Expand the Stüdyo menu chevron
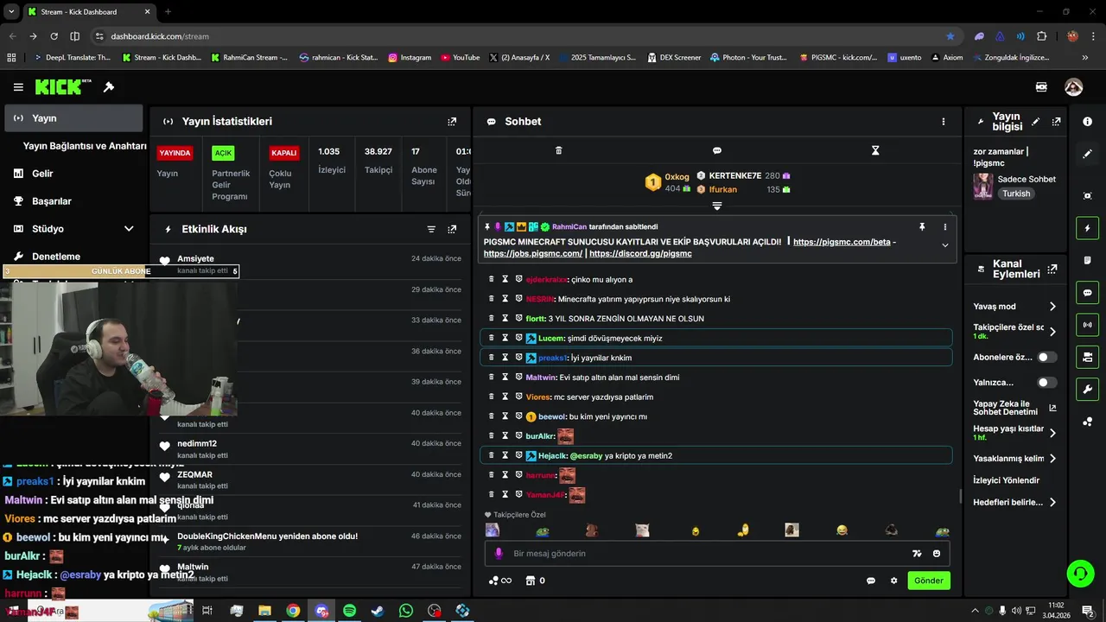The width and height of the screenshot is (1106, 622). tap(129, 229)
